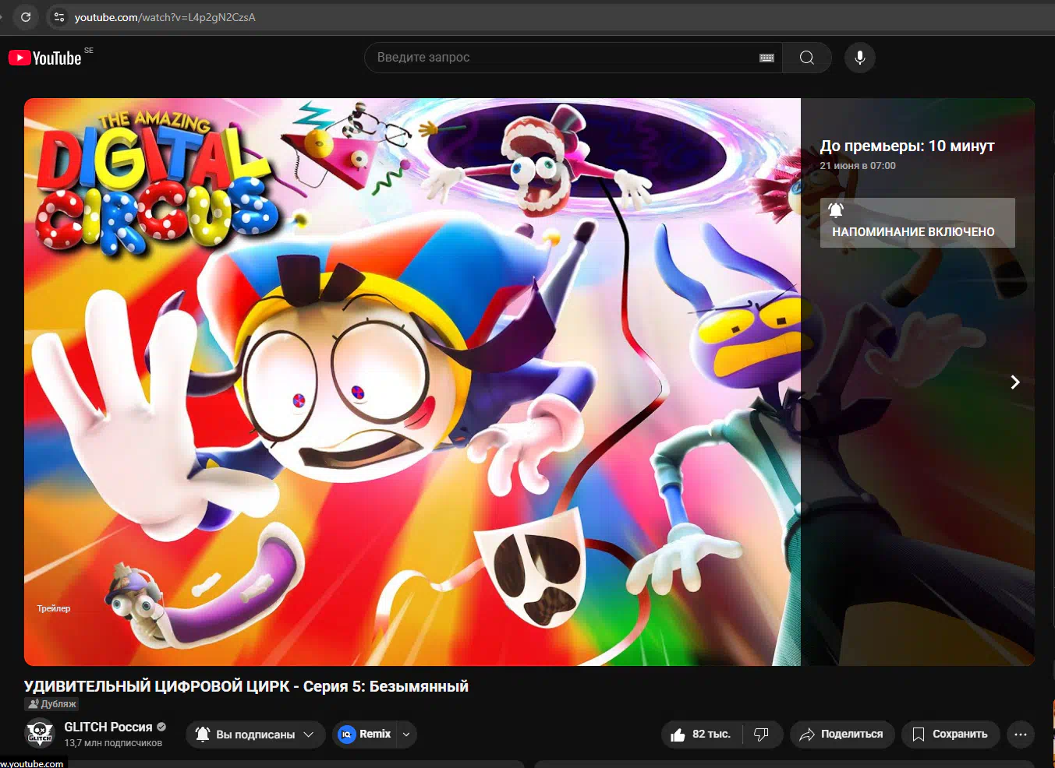Viewport: 1055px width, 768px height.
Task: Run search with the magnifier button
Action: pos(807,58)
